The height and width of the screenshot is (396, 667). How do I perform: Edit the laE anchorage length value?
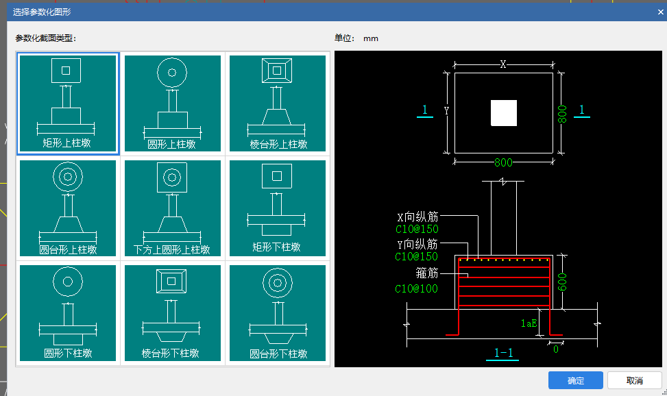[x=529, y=323]
